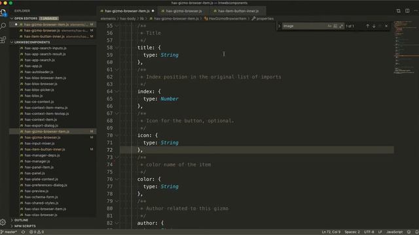
Task: Click the lib breadcrumb
Action: (142, 19)
